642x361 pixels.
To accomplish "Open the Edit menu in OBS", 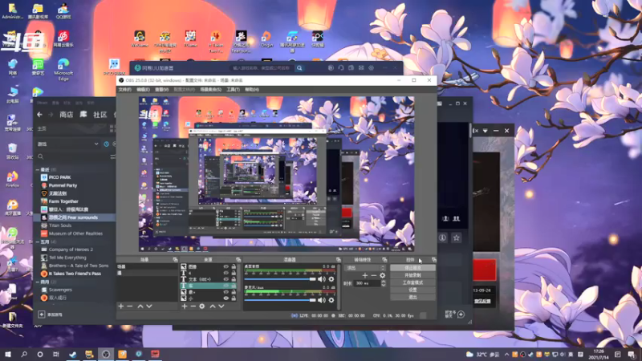I will coord(143,89).
